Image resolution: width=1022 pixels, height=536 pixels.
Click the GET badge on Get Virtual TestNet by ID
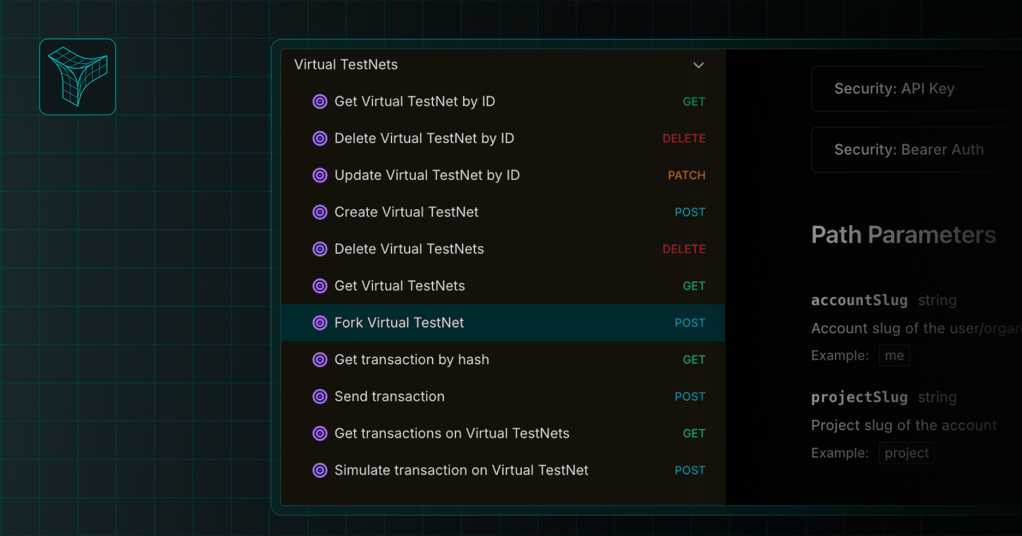pyautogui.click(x=694, y=101)
